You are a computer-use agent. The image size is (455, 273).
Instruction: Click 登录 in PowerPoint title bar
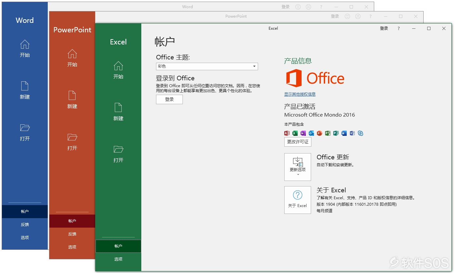tap(335, 16)
